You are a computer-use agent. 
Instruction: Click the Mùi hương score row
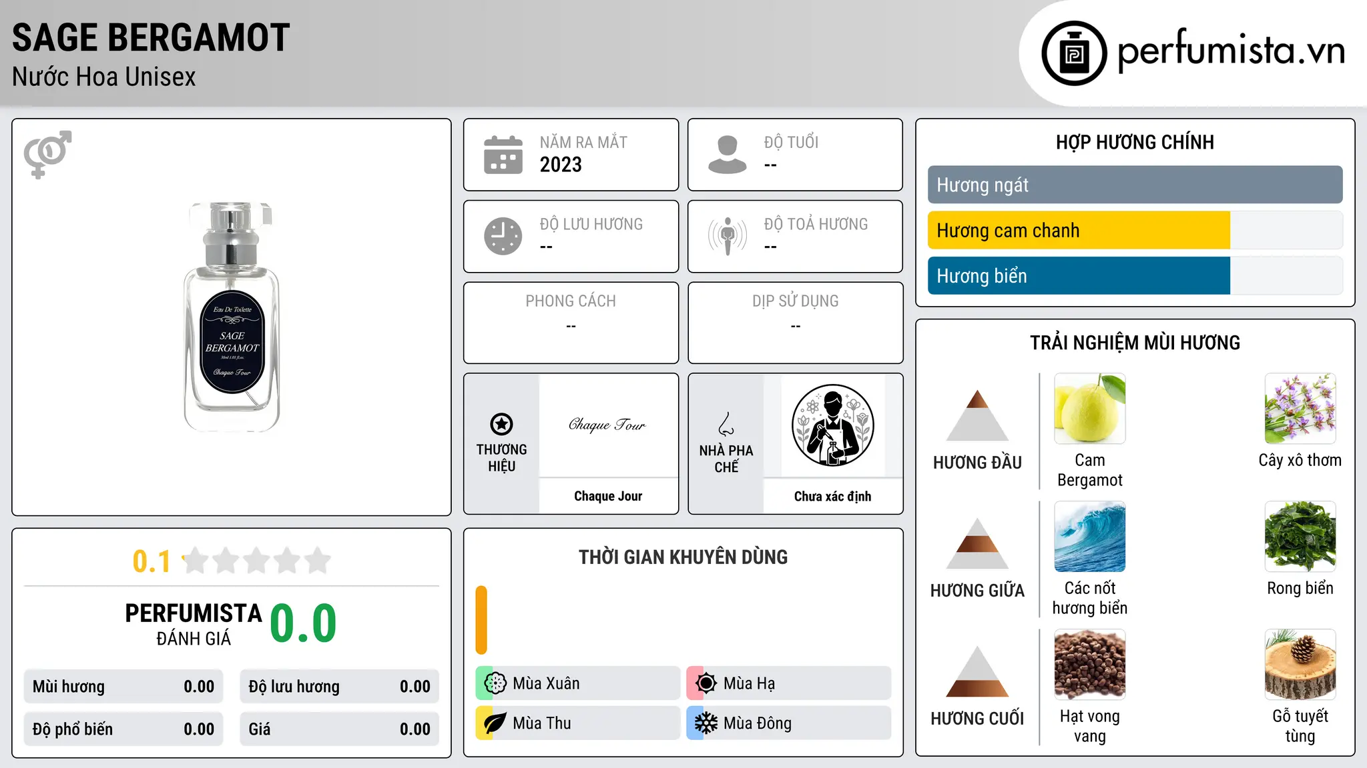pos(123,687)
